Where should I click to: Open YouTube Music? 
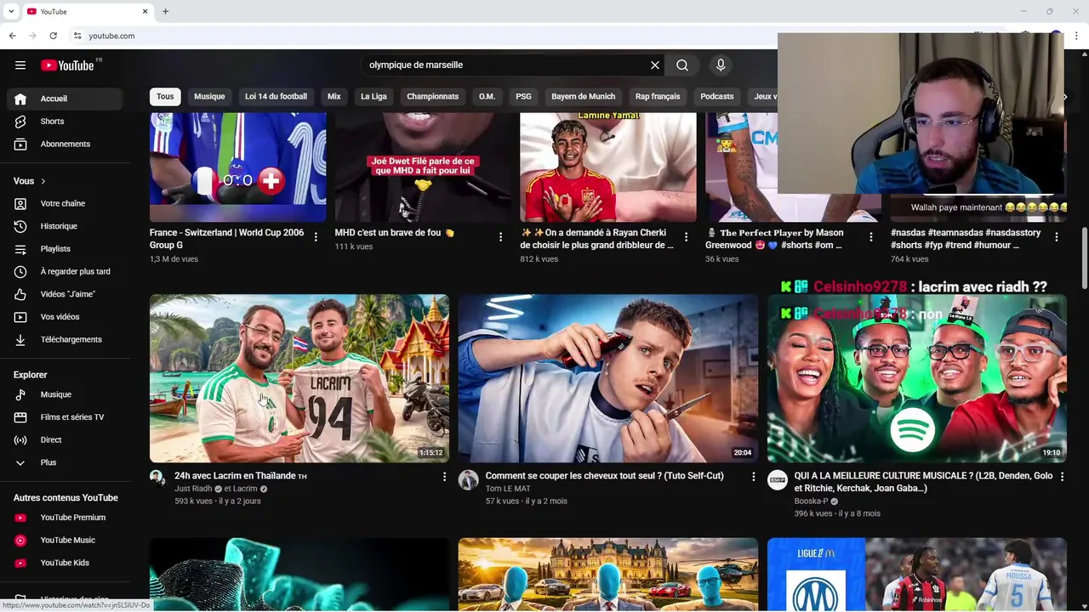pyautogui.click(x=65, y=541)
